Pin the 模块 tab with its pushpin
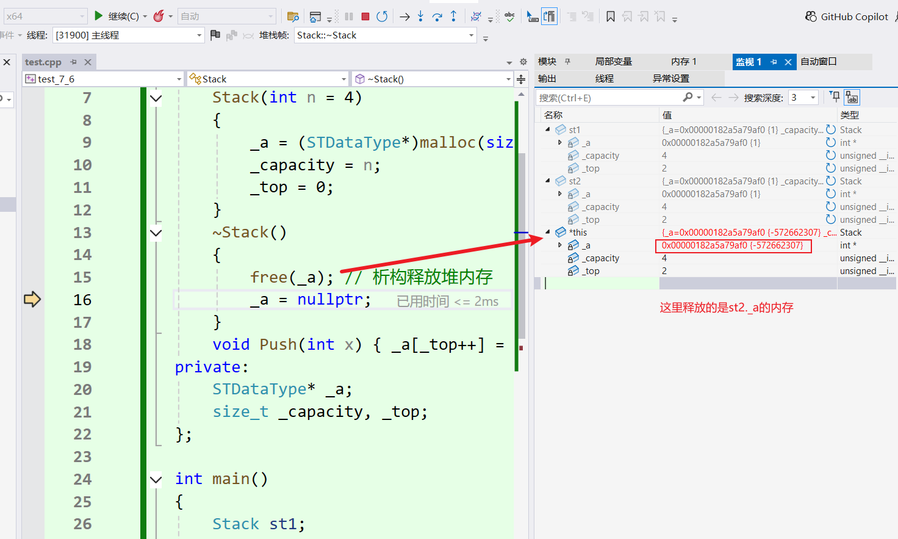 click(x=568, y=61)
